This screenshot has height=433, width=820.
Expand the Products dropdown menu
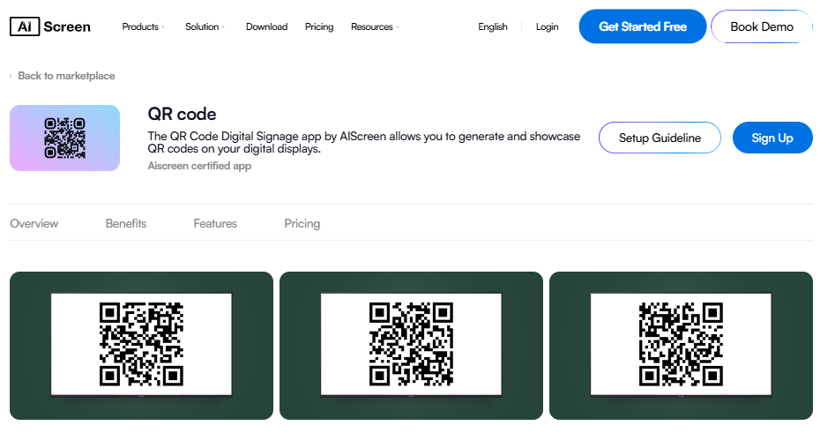click(x=143, y=26)
